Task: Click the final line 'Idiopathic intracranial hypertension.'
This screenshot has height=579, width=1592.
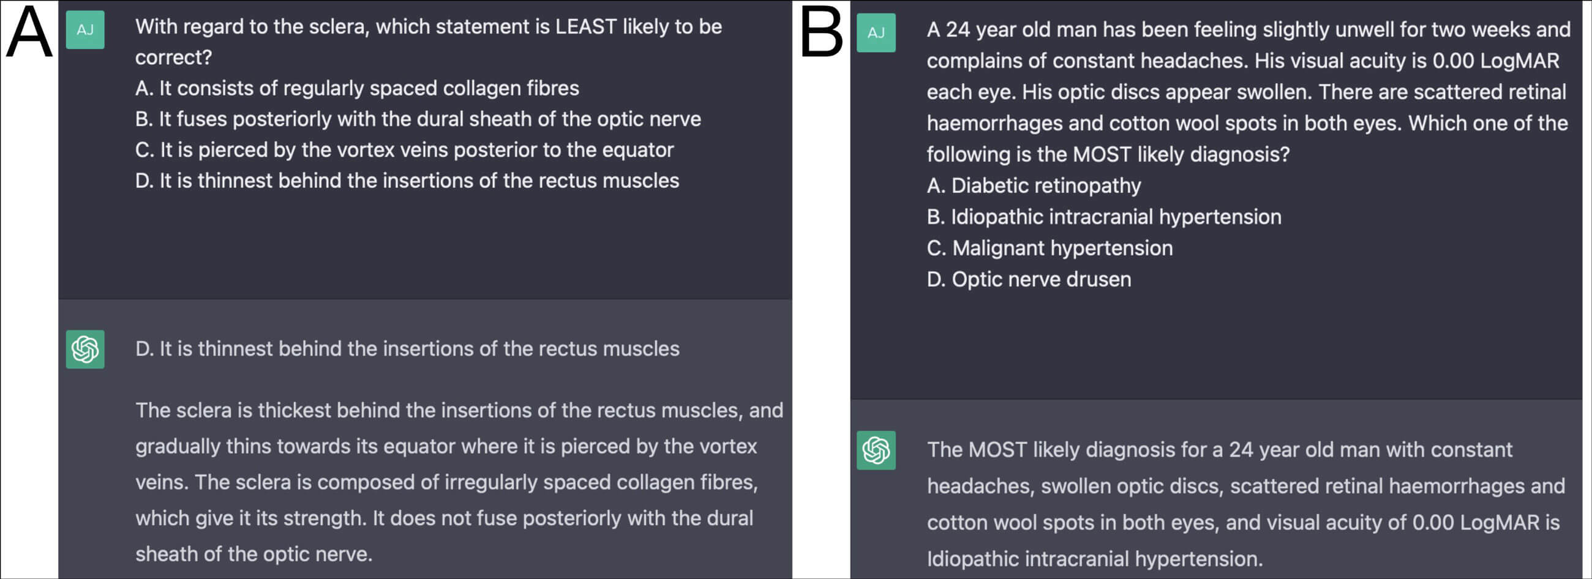Action: pos(1094,559)
